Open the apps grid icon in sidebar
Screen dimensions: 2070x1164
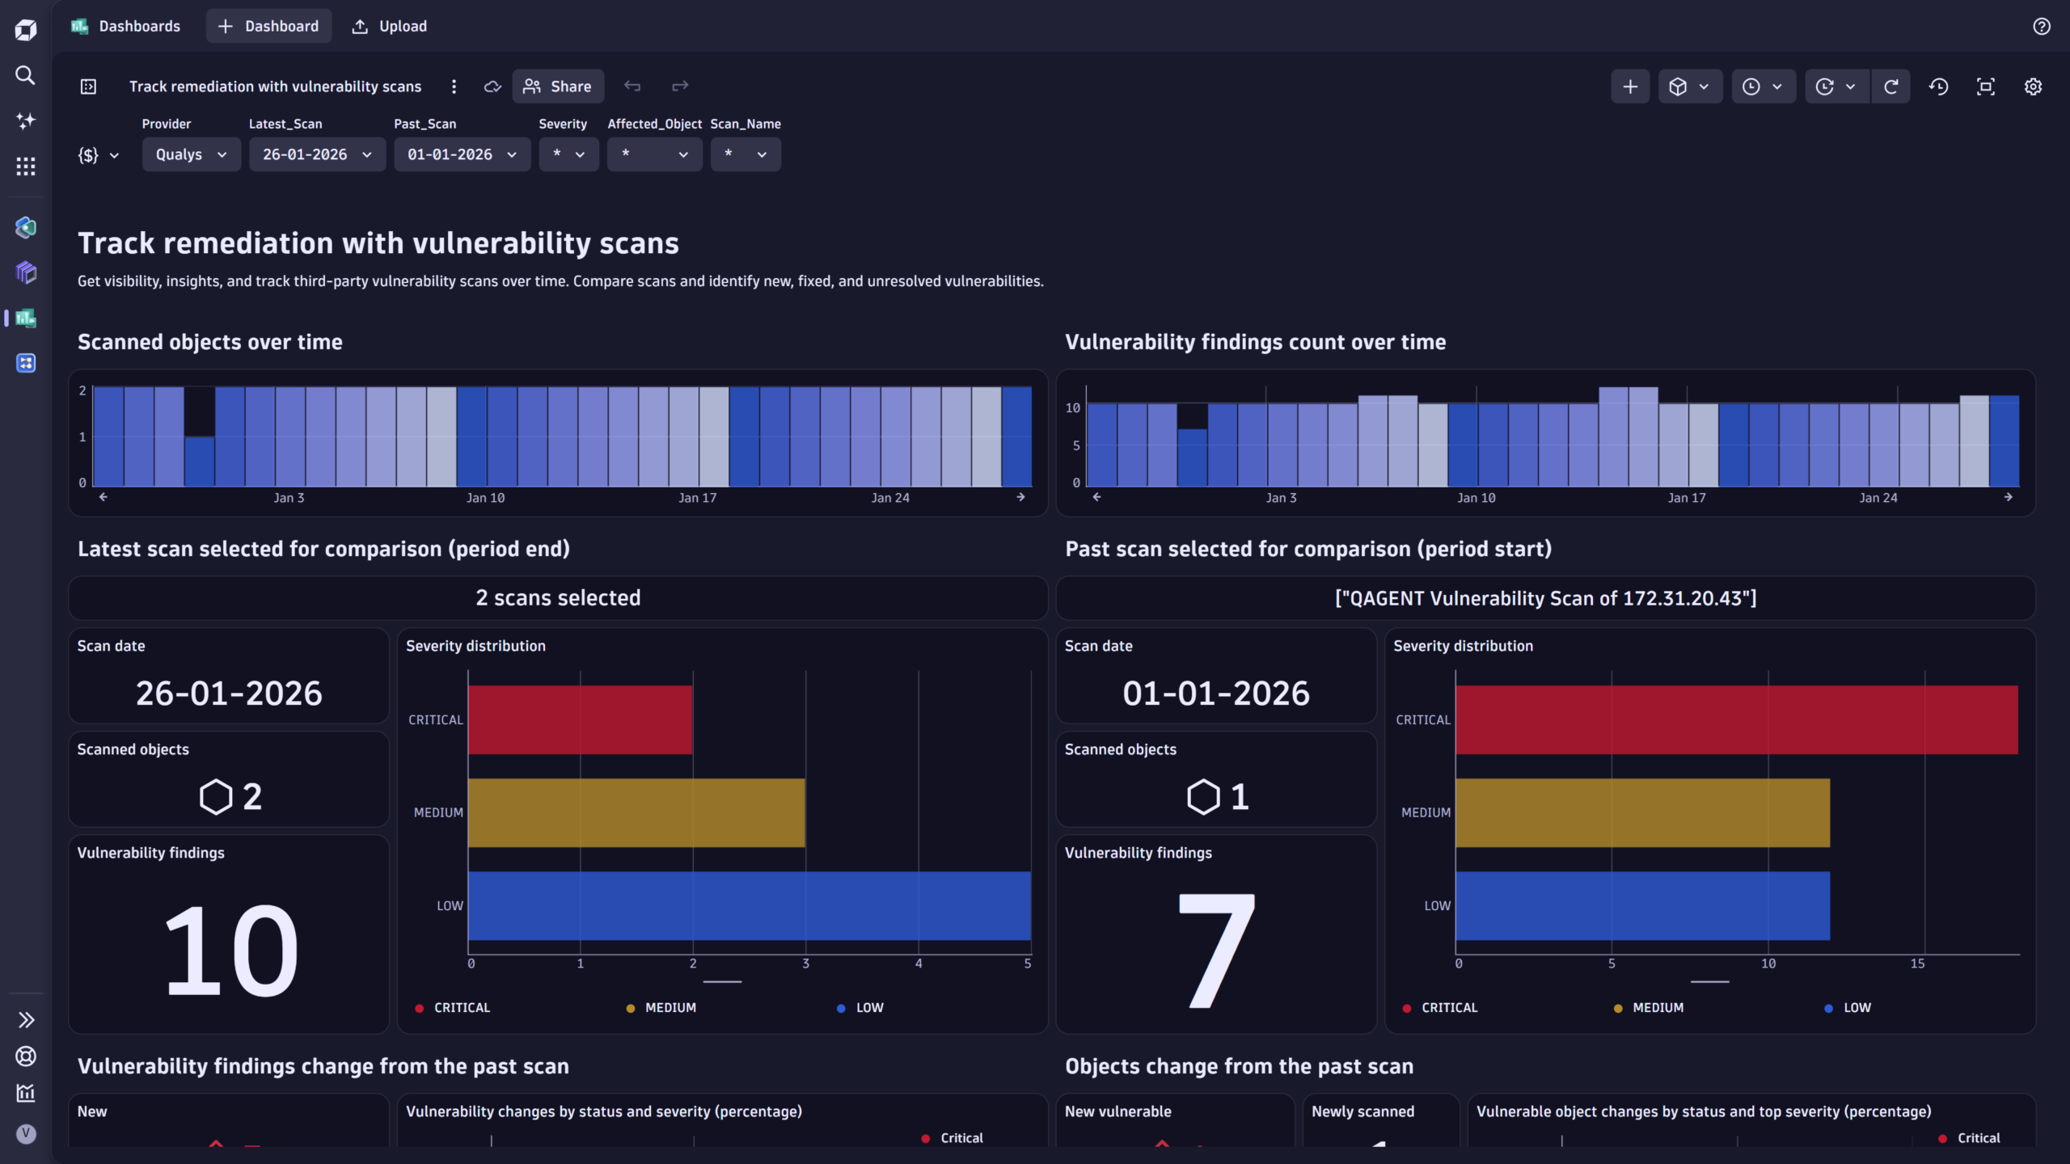25,167
